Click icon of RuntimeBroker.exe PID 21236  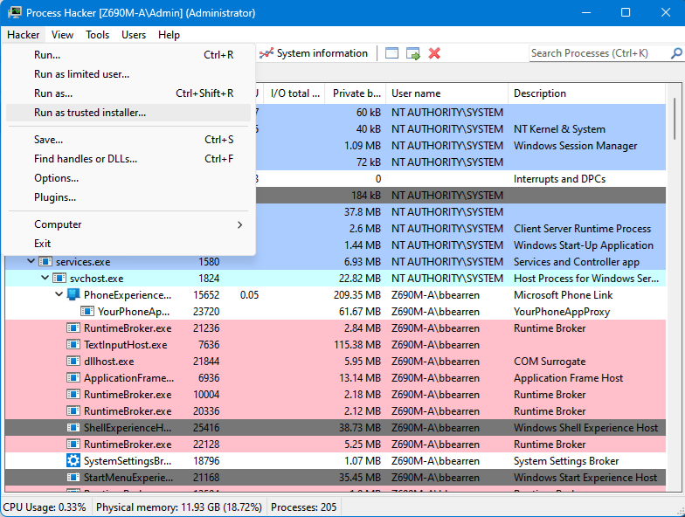tap(73, 328)
